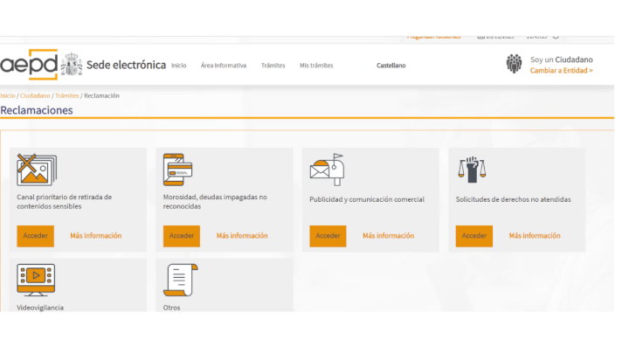Open the Área informativa menu

(224, 66)
